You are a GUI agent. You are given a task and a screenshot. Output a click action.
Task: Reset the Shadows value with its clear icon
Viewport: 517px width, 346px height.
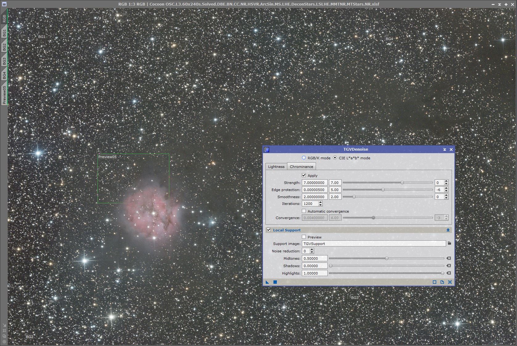point(449,266)
